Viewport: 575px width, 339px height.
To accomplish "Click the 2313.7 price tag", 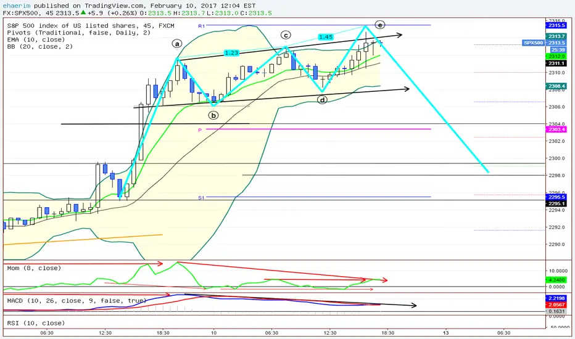I will [556, 36].
